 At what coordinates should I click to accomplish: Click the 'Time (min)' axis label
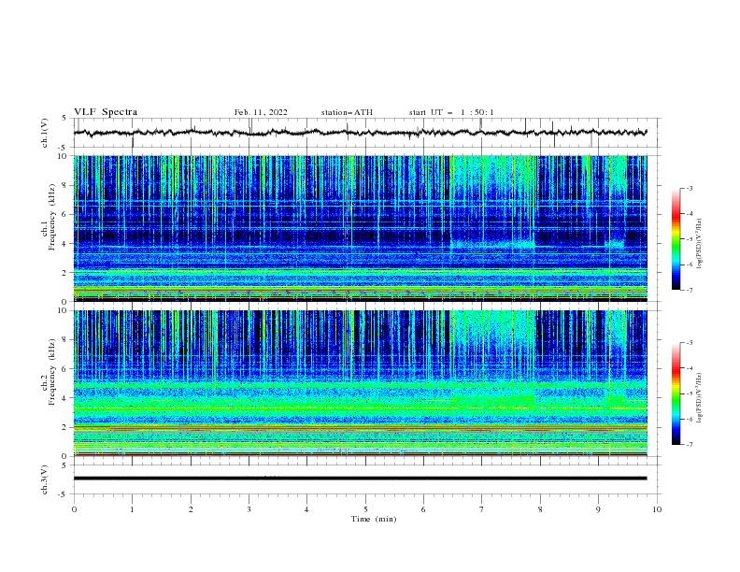coord(374,519)
